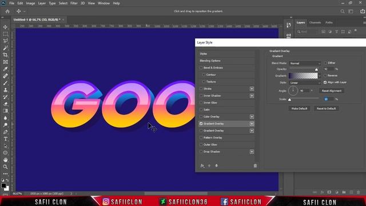Click the Reset Alignment button

point(332,90)
